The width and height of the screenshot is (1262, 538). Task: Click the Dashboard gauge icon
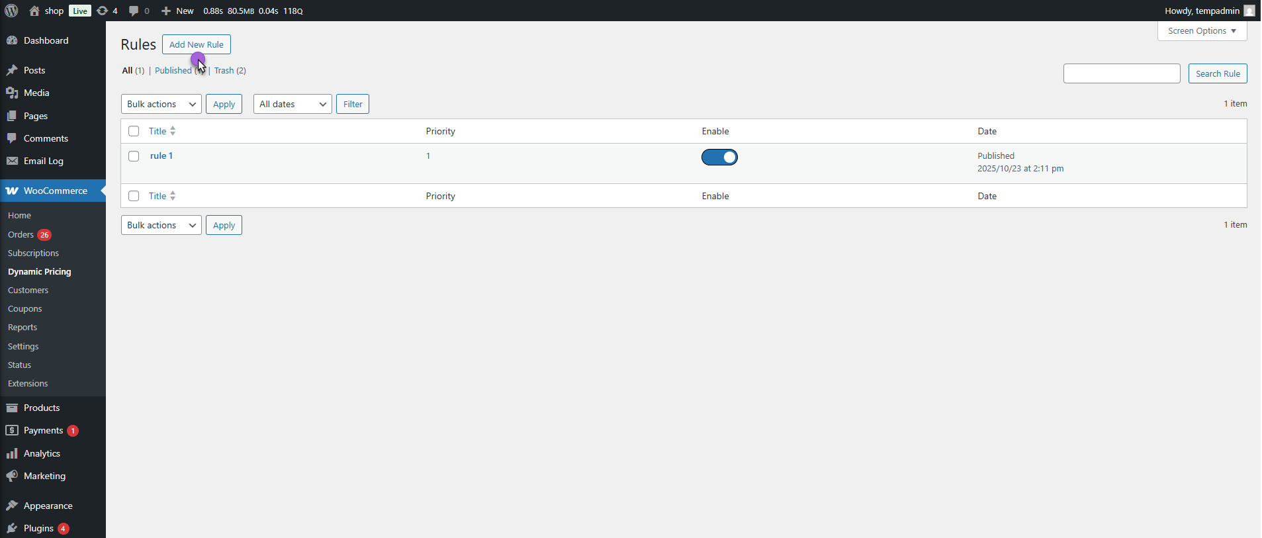click(12, 40)
